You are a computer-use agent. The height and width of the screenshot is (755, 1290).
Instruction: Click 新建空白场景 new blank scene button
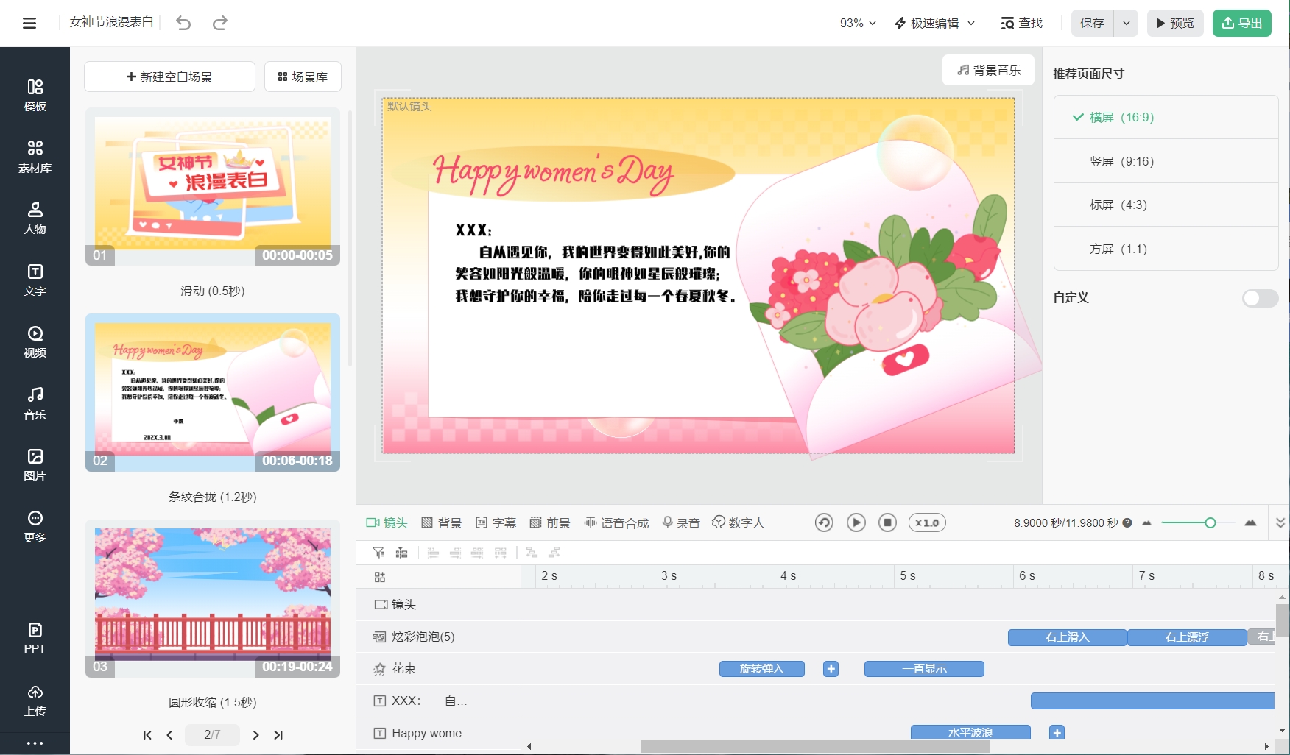click(x=169, y=77)
